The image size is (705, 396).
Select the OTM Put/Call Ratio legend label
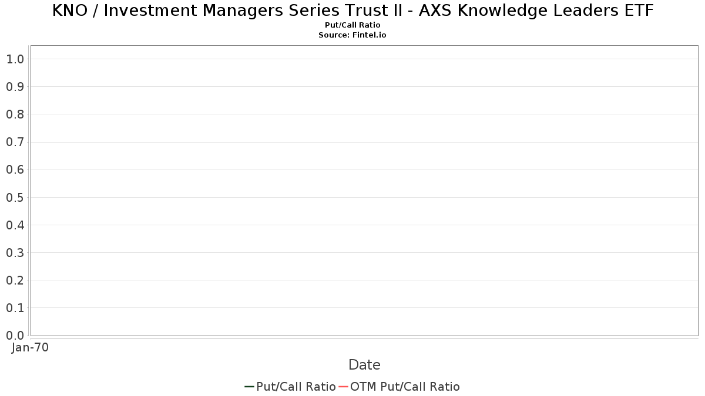(x=405, y=387)
